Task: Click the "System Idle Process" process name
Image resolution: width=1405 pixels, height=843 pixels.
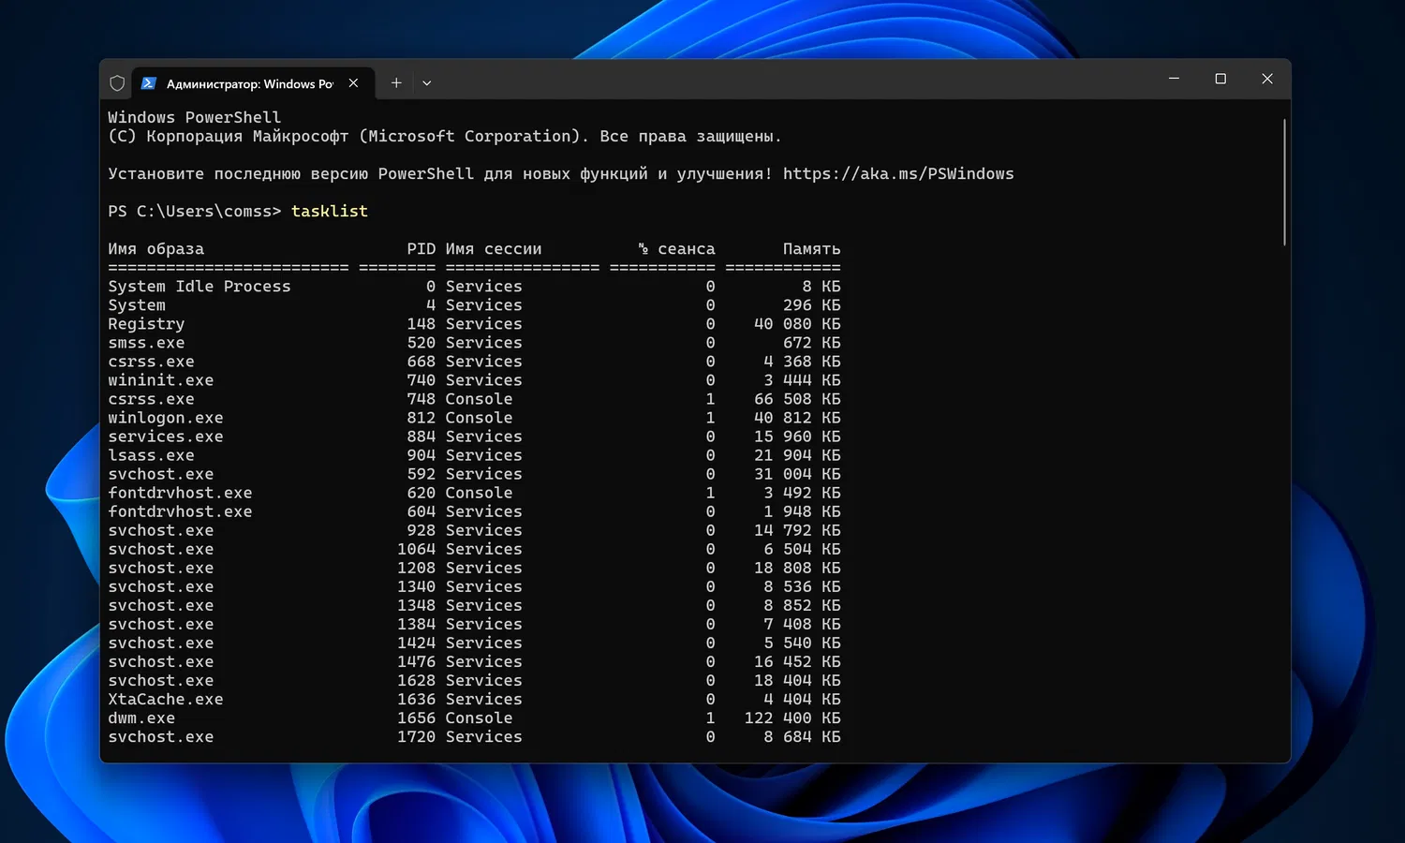Action: [200, 287]
